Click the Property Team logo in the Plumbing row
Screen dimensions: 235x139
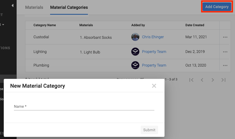(x=135, y=65)
